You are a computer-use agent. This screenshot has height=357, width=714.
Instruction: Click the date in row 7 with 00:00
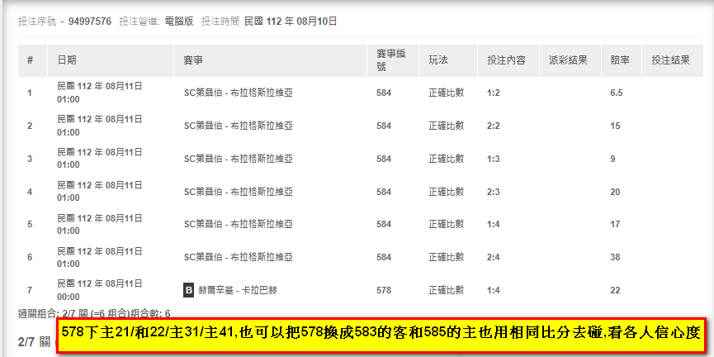100,290
